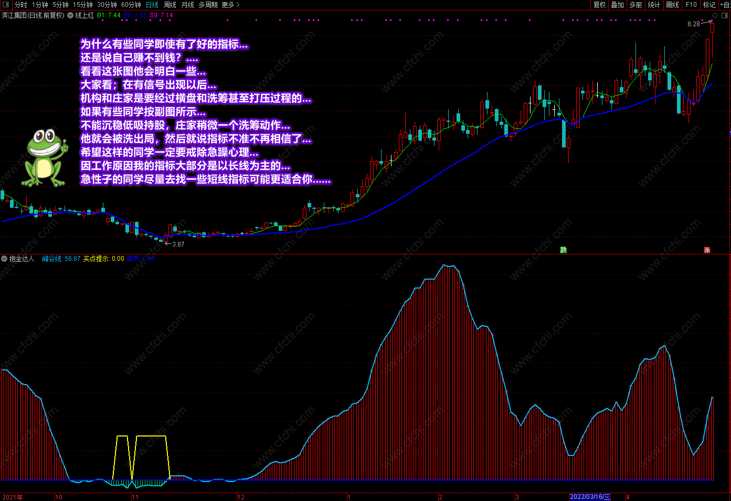Viewport: 731px width, 501px height.
Task: Select the 周线 weekly period tab
Action: point(170,5)
